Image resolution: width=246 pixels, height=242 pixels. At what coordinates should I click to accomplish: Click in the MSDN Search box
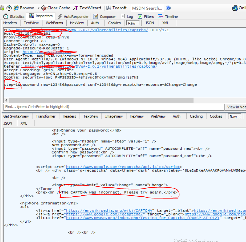point(147,8)
